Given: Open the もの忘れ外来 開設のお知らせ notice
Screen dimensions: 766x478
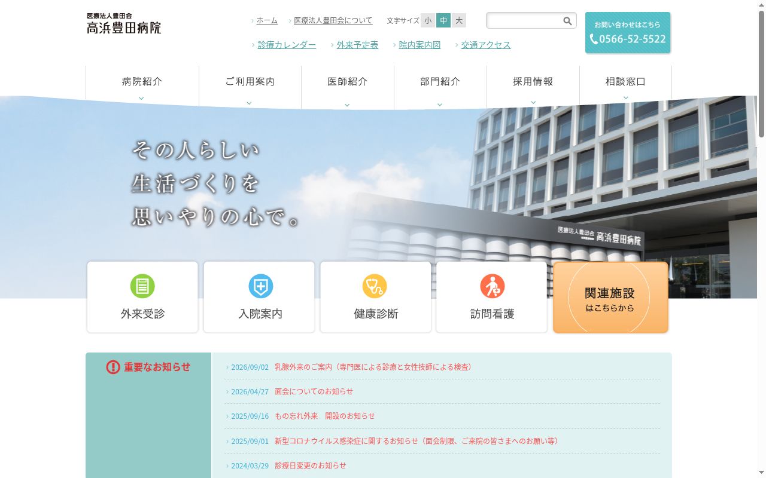Looking at the screenshot, I should point(325,416).
